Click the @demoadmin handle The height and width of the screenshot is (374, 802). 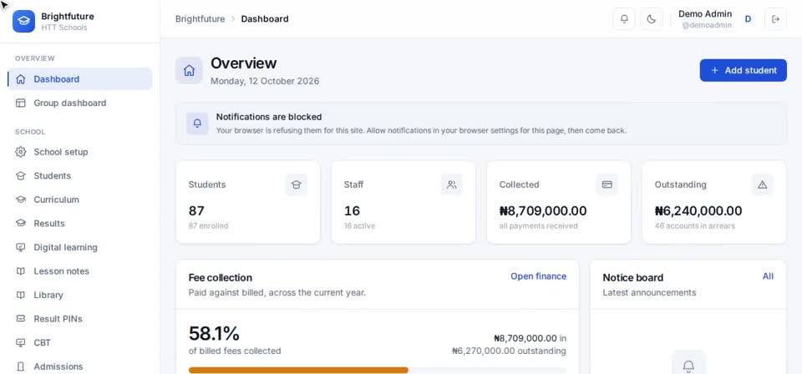(x=707, y=25)
